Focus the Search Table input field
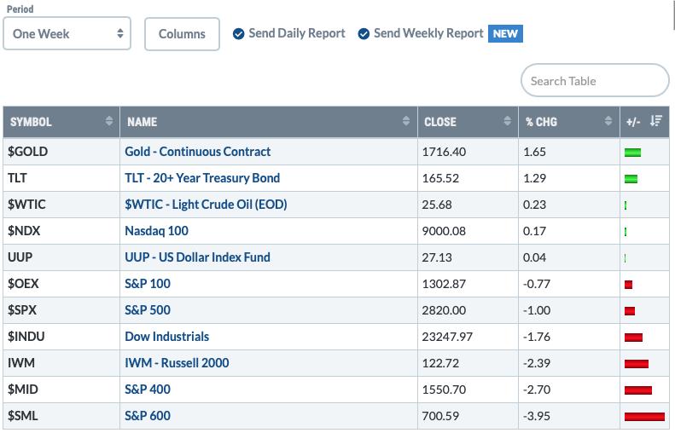This screenshot has height=433, width=675. pos(595,80)
